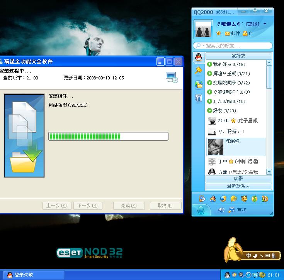Click the 上一步(P) button in Rising installer
Viewport: 284px width, 280px height.
click(x=57, y=206)
